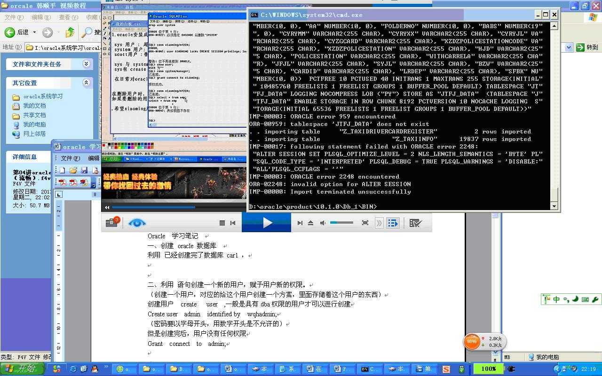
Task: Toggle the playlist panel in player
Action: click(x=393, y=223)
